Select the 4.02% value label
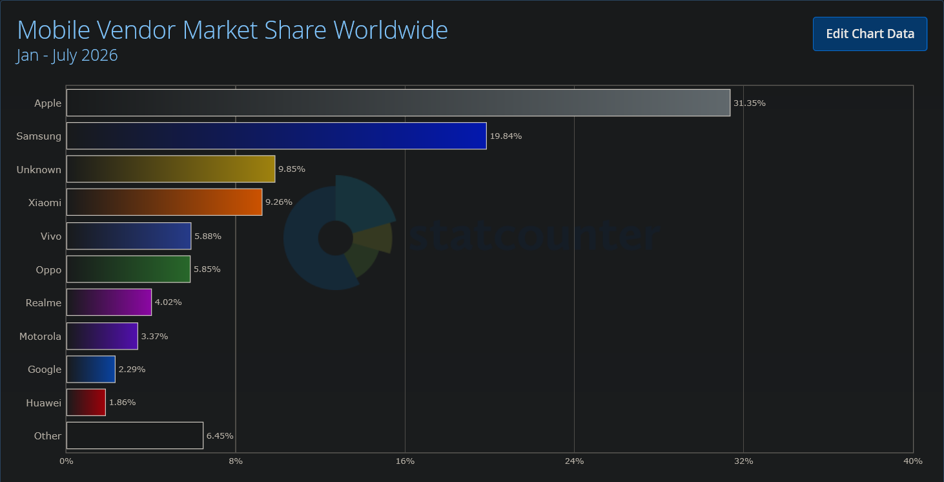The width and height of the screenshot is (944, 482). point(169,302)
